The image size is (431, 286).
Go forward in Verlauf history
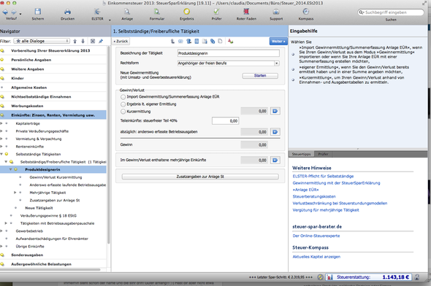(13, 12)
